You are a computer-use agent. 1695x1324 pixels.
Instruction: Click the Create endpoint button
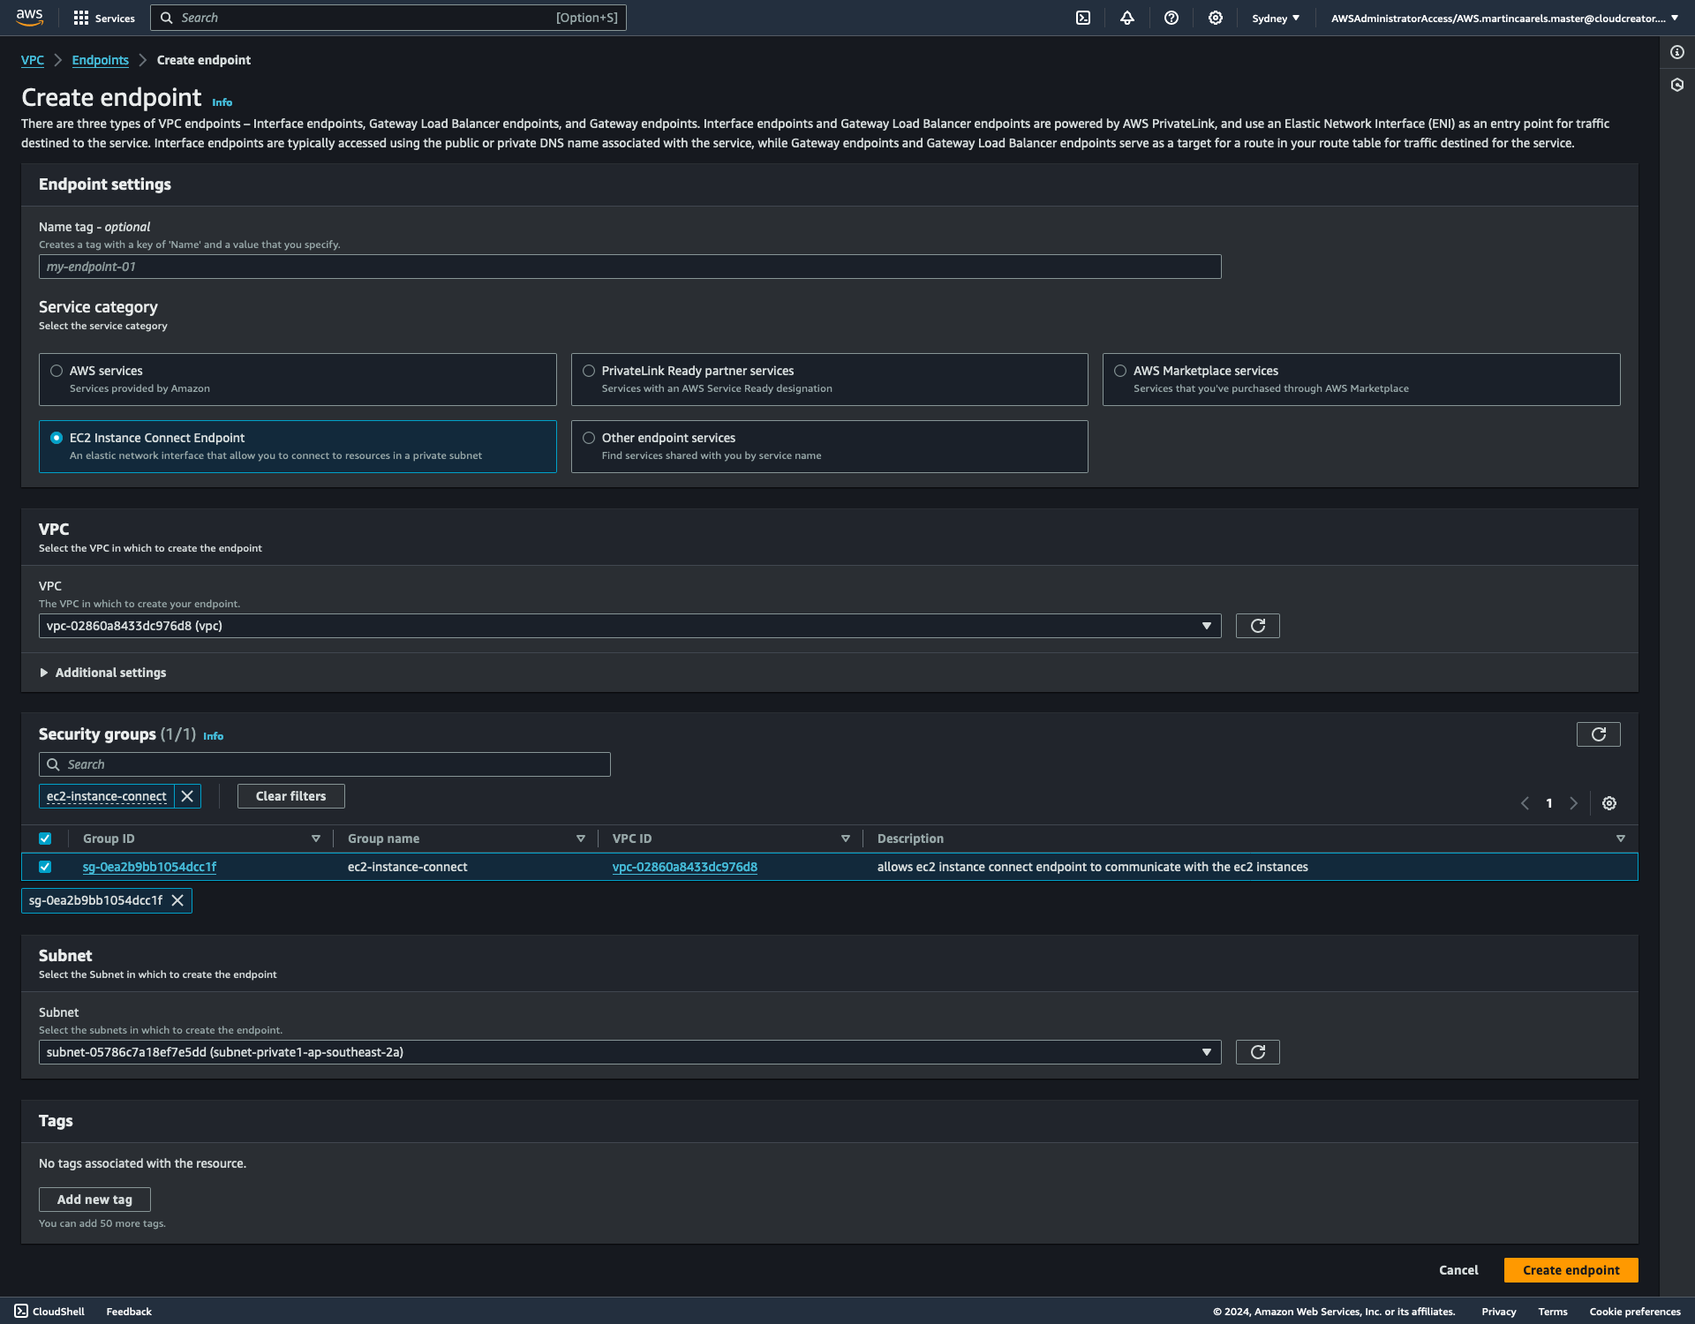pyautogui.click(x=1571, y=1270)
